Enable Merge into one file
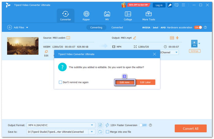This screenshot has width=214, height=139. coord(107,132)
